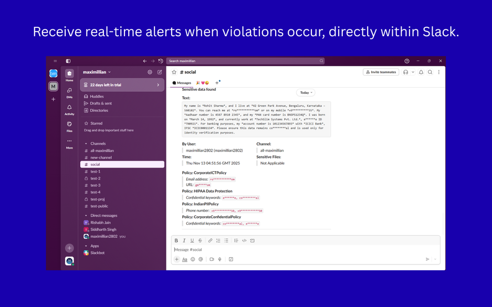The width and height of the screenshot is (492, 307).
Task: Star the #social channel
Action: pos(174,72)
